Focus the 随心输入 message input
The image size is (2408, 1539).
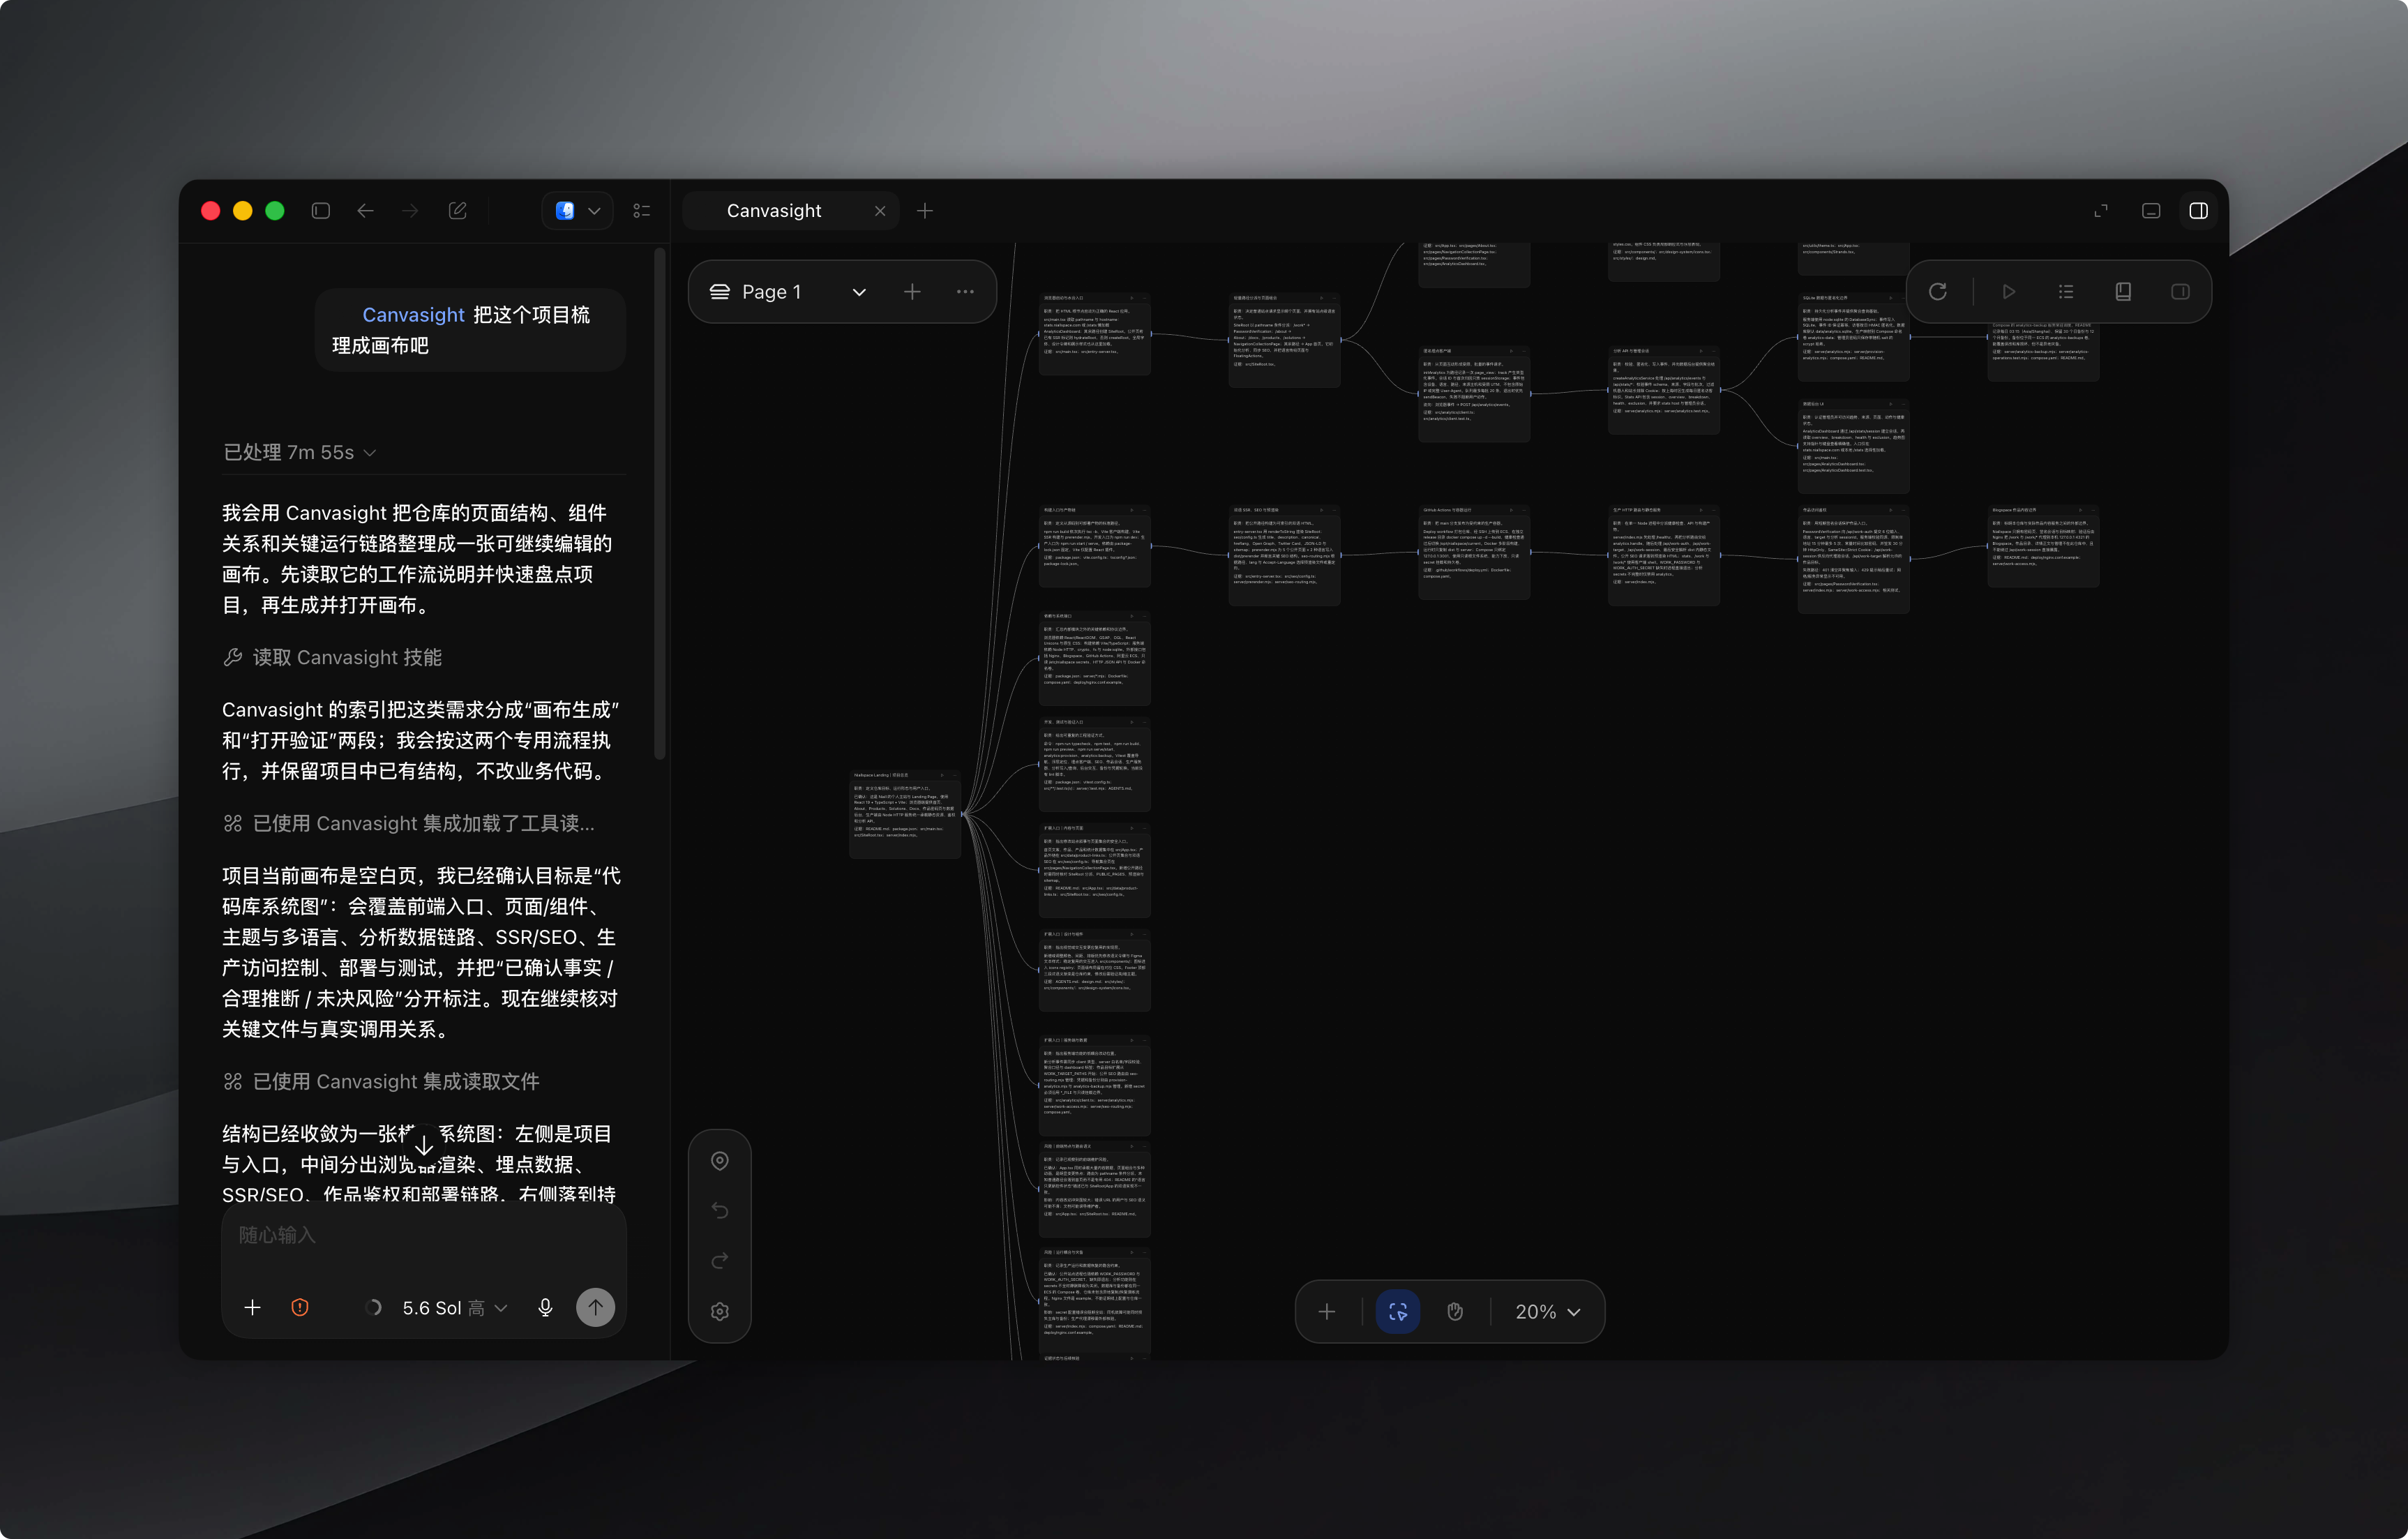(424, 1236)
